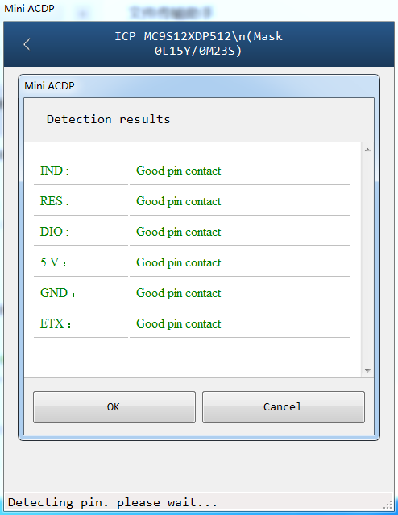Click the scrollbar up arrow
Screen dimensions: 398x515
point(367,150)
